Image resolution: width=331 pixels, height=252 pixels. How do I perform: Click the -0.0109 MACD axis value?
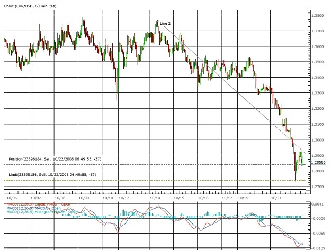[317, 248]
